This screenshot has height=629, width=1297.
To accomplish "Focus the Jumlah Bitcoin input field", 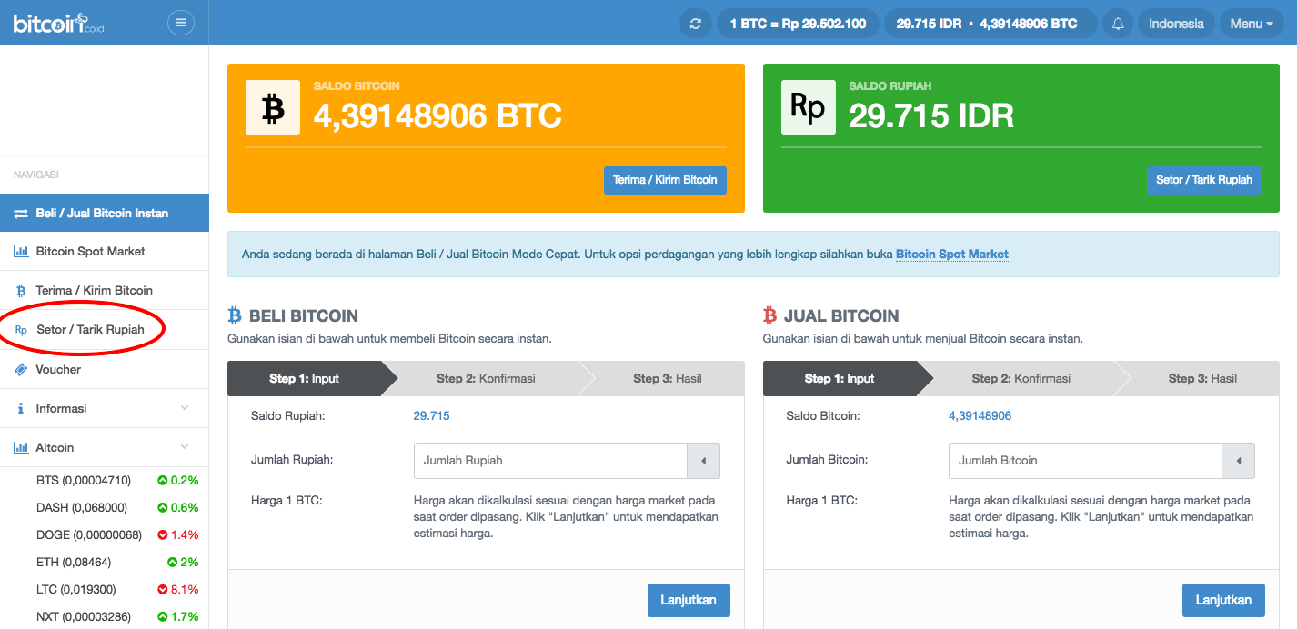I will 1085,461.
